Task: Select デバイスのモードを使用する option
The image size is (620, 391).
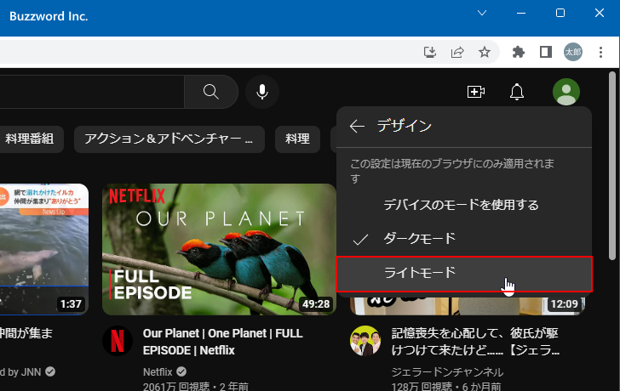Action: (x=464, y=205)
